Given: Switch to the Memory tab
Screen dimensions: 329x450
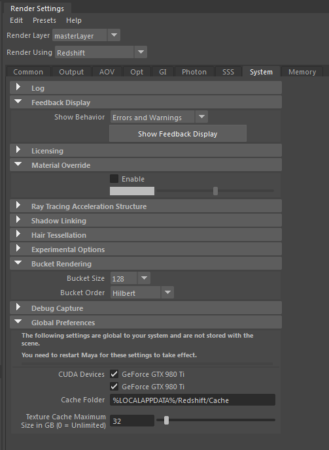Looking at the screenshot, I should coord(302,72).
